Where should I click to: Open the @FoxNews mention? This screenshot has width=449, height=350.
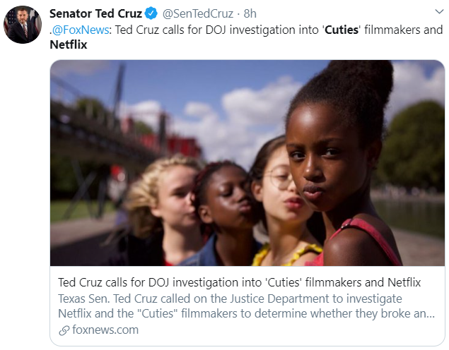coord(82,30)
